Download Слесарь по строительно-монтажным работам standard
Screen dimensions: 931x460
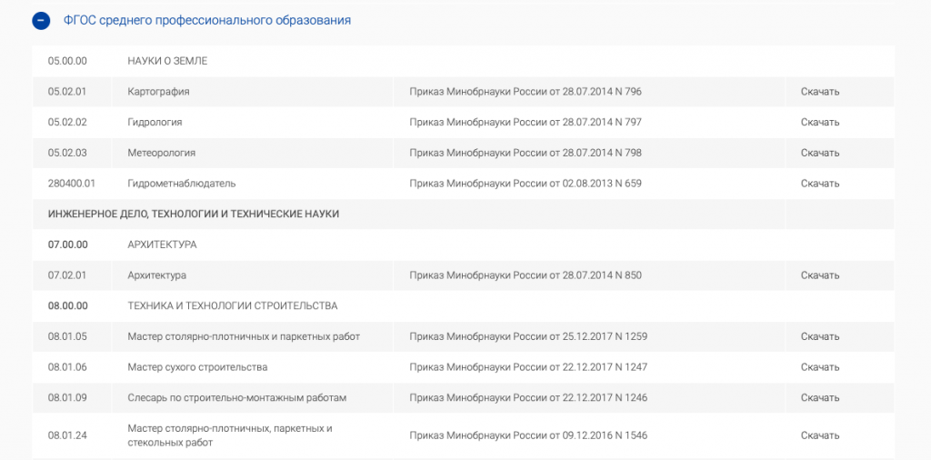(x=819, y=398)
